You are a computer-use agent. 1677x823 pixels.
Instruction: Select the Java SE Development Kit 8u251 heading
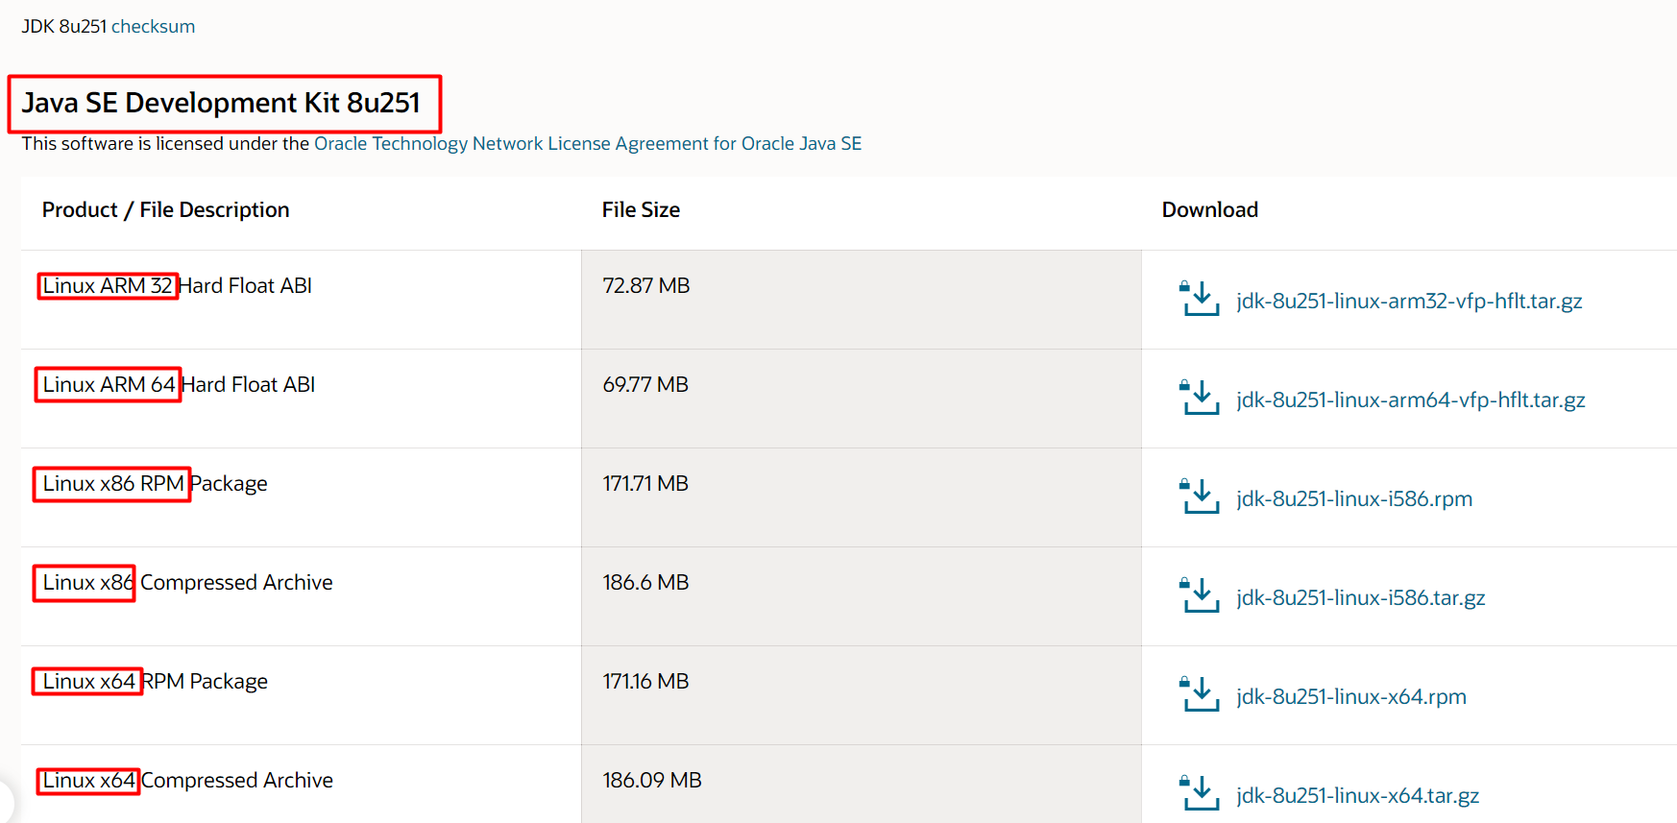[222, 103]
